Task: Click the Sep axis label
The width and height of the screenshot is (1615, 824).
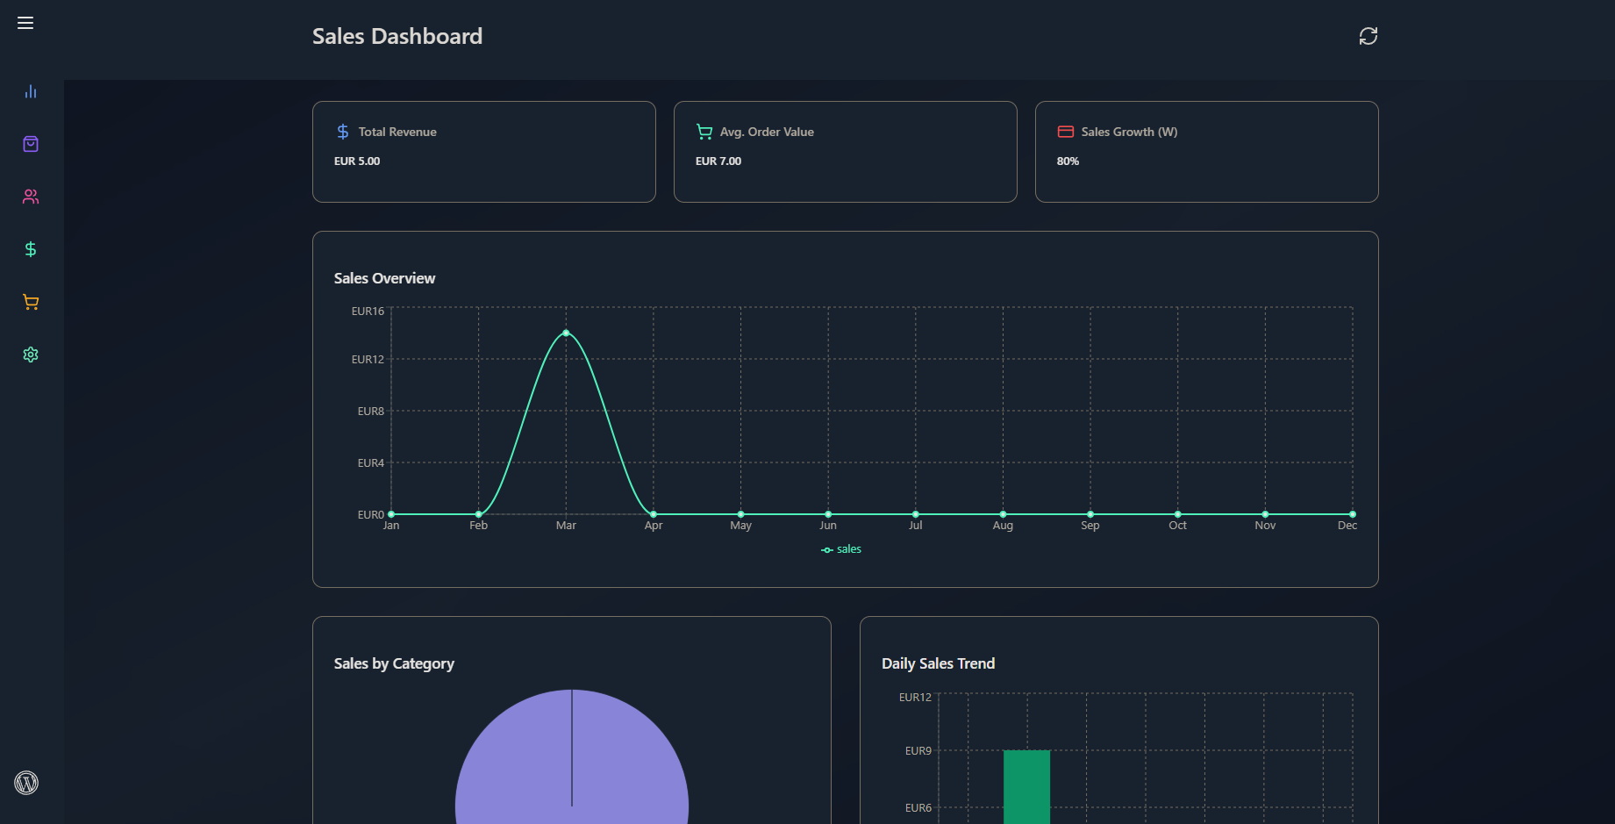Action: [x=1090, y=526]
